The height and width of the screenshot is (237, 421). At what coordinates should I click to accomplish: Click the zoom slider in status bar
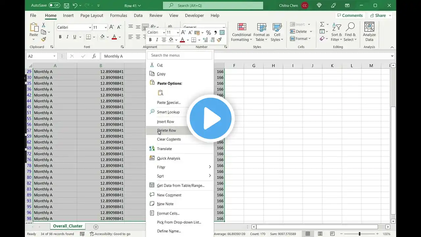click(359, 234)
